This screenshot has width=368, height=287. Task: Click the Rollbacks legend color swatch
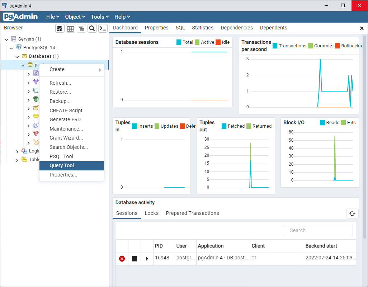(337, 46)
